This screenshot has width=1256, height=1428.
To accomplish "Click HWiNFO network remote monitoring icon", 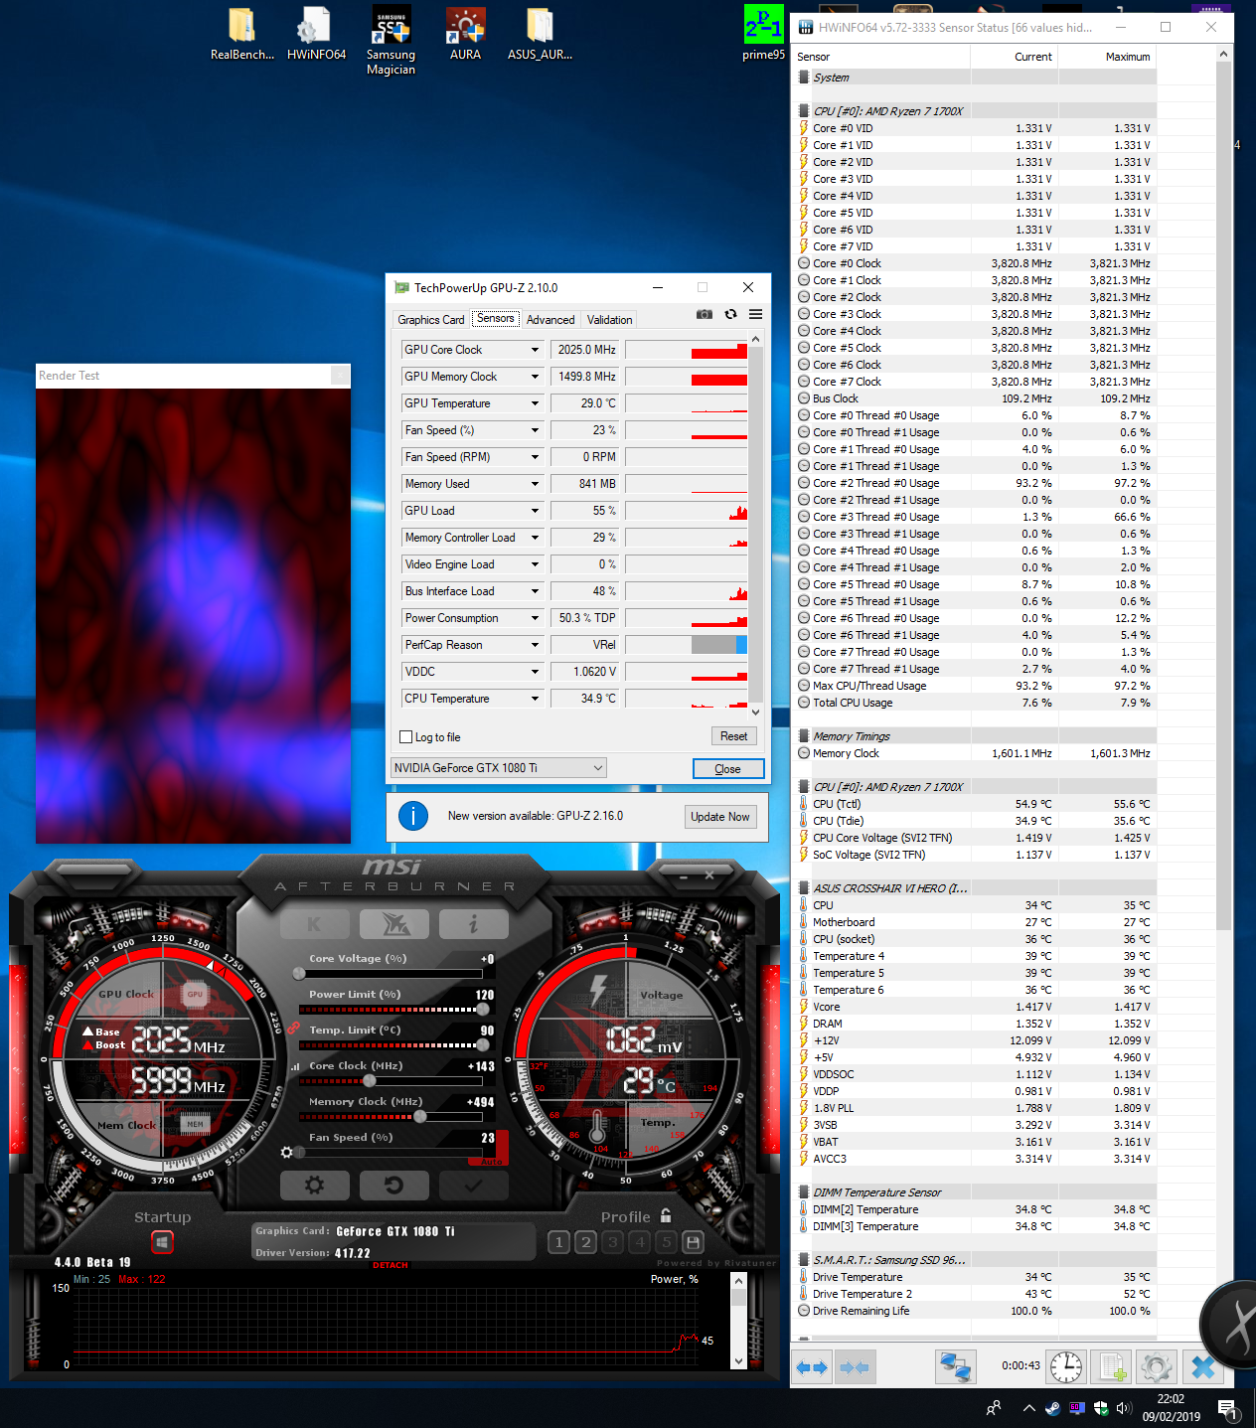I will (955, 1367).
